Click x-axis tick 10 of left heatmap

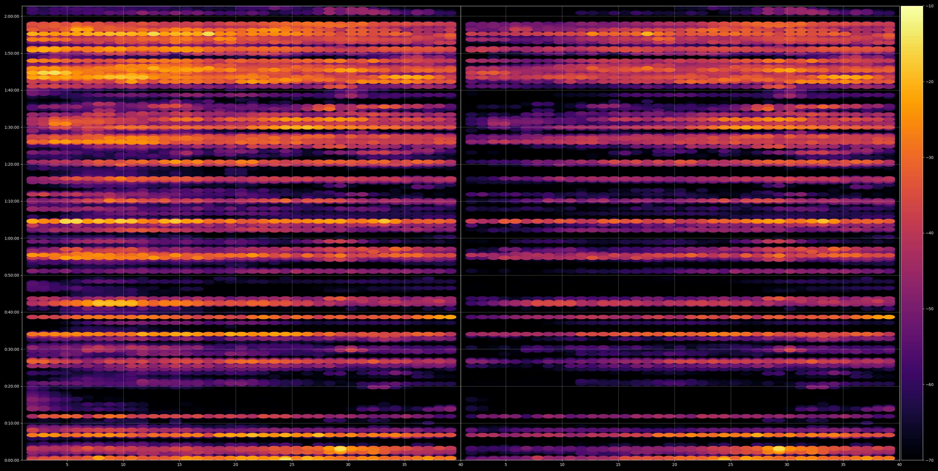[123, 465]
